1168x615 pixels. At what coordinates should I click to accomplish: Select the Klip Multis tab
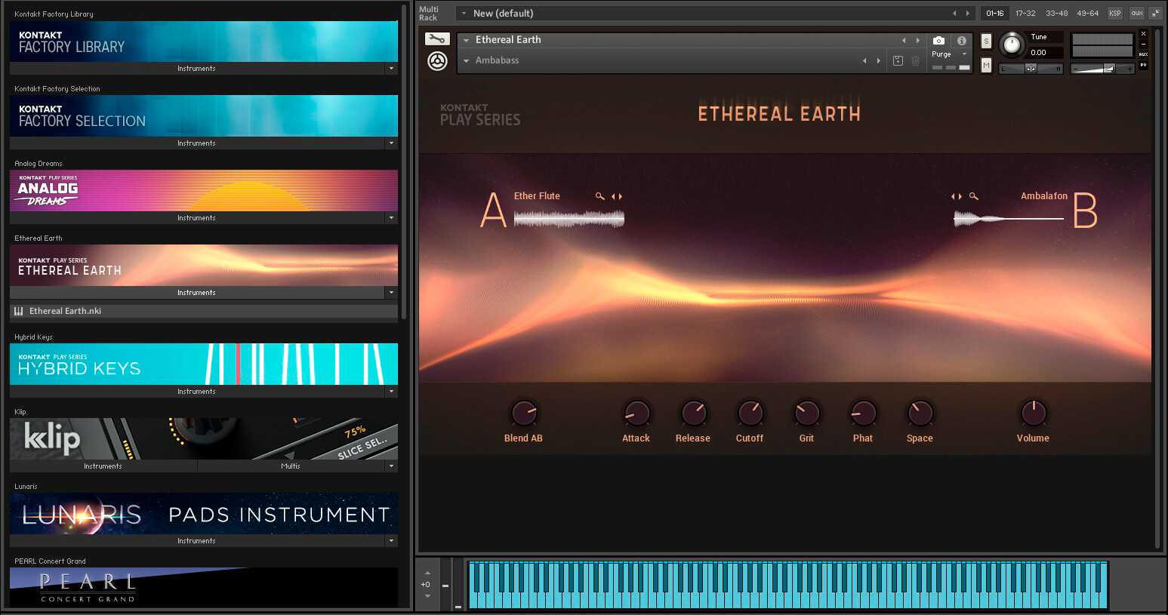click(291, 466)
